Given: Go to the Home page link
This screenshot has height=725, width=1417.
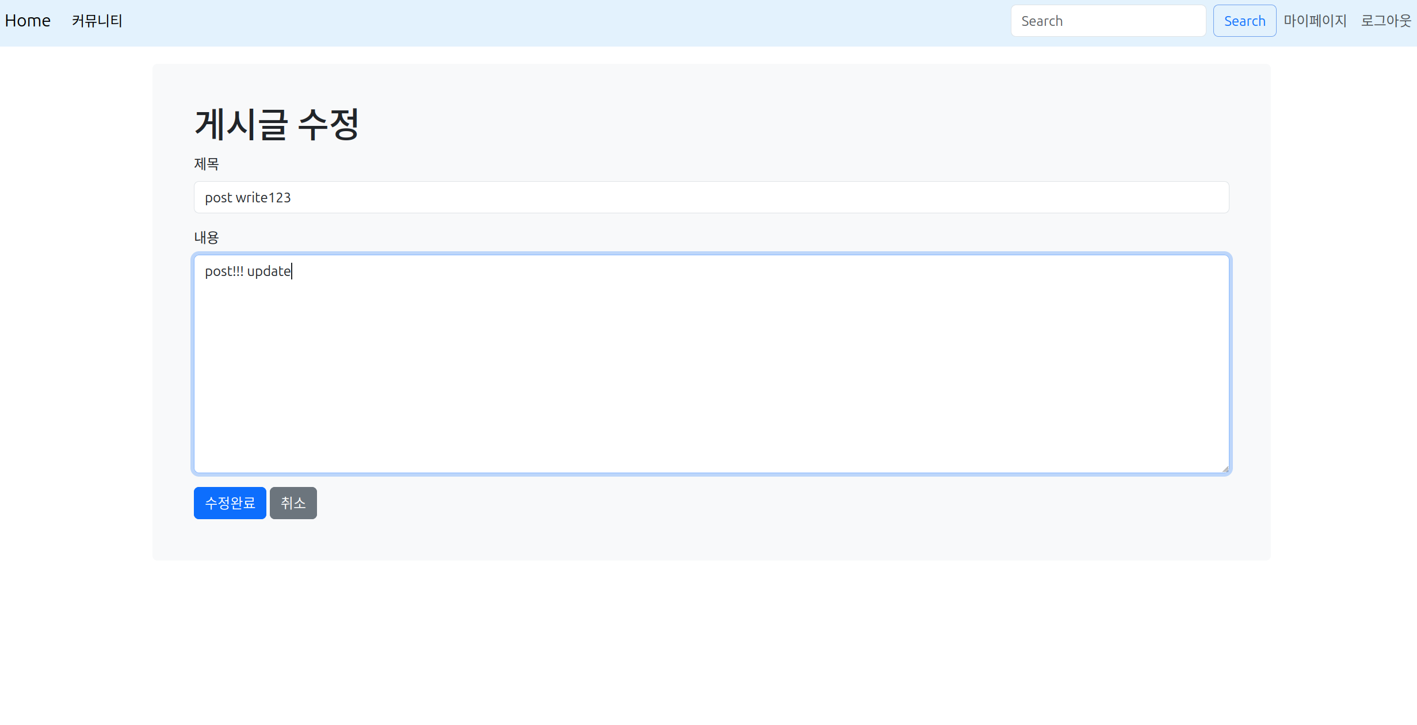Looking at the screenshot, I should tap(28, 21).
